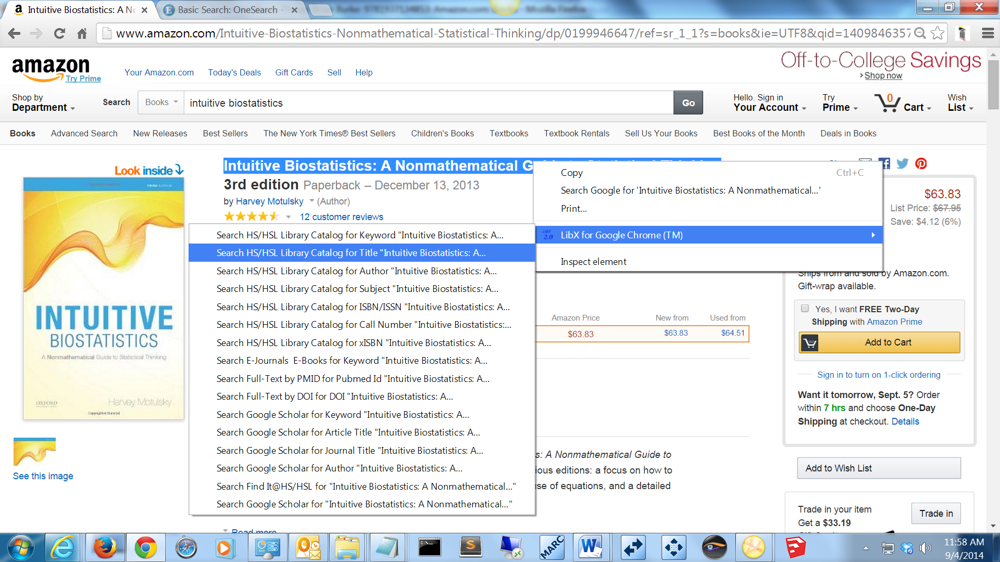
Task: Open the command prompt taskbar icon
Action: coord(430,547)
